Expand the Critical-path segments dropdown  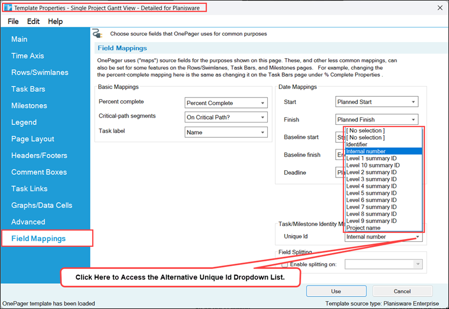[226, 117]
